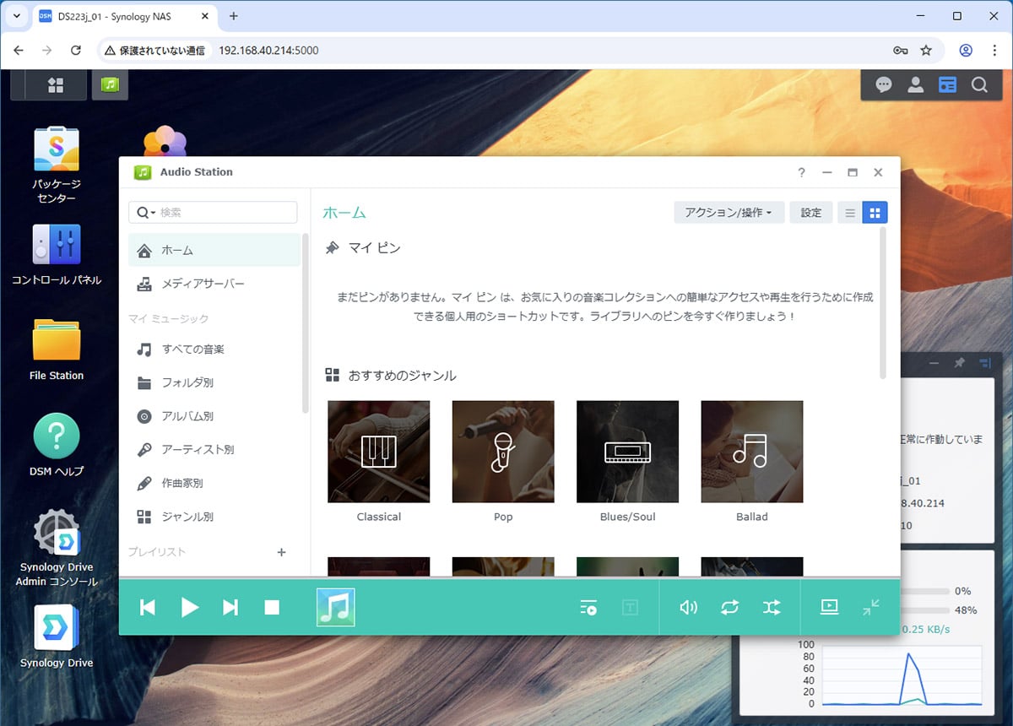Open the Classical genre thumbnail
Viewport: 1013px width, 726px height.
pos(378,452)
